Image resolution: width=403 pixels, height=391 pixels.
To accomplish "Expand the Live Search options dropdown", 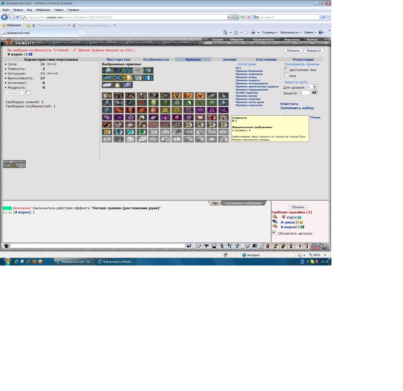I will (328, 17).
